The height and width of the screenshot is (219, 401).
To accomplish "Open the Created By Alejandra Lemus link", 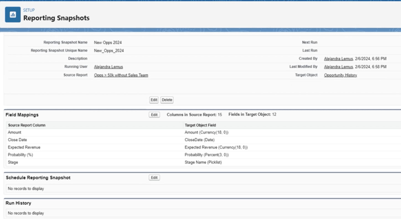I will 338,59.
